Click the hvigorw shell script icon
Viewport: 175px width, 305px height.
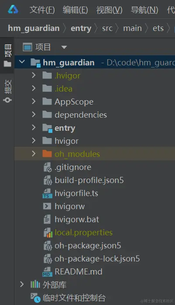click(47, 206)
